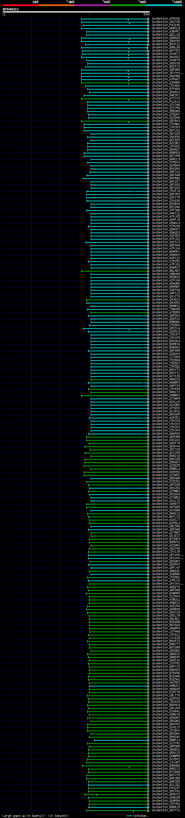185x818 pixels.
Task: Select hit label UniRef100_C0P2R3
Action: (x=166, y=127)
